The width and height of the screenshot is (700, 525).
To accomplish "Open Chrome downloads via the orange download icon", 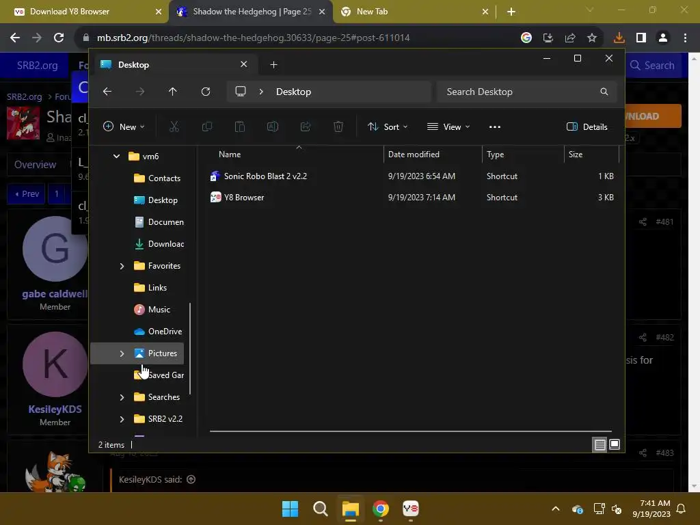I will 619,38.
